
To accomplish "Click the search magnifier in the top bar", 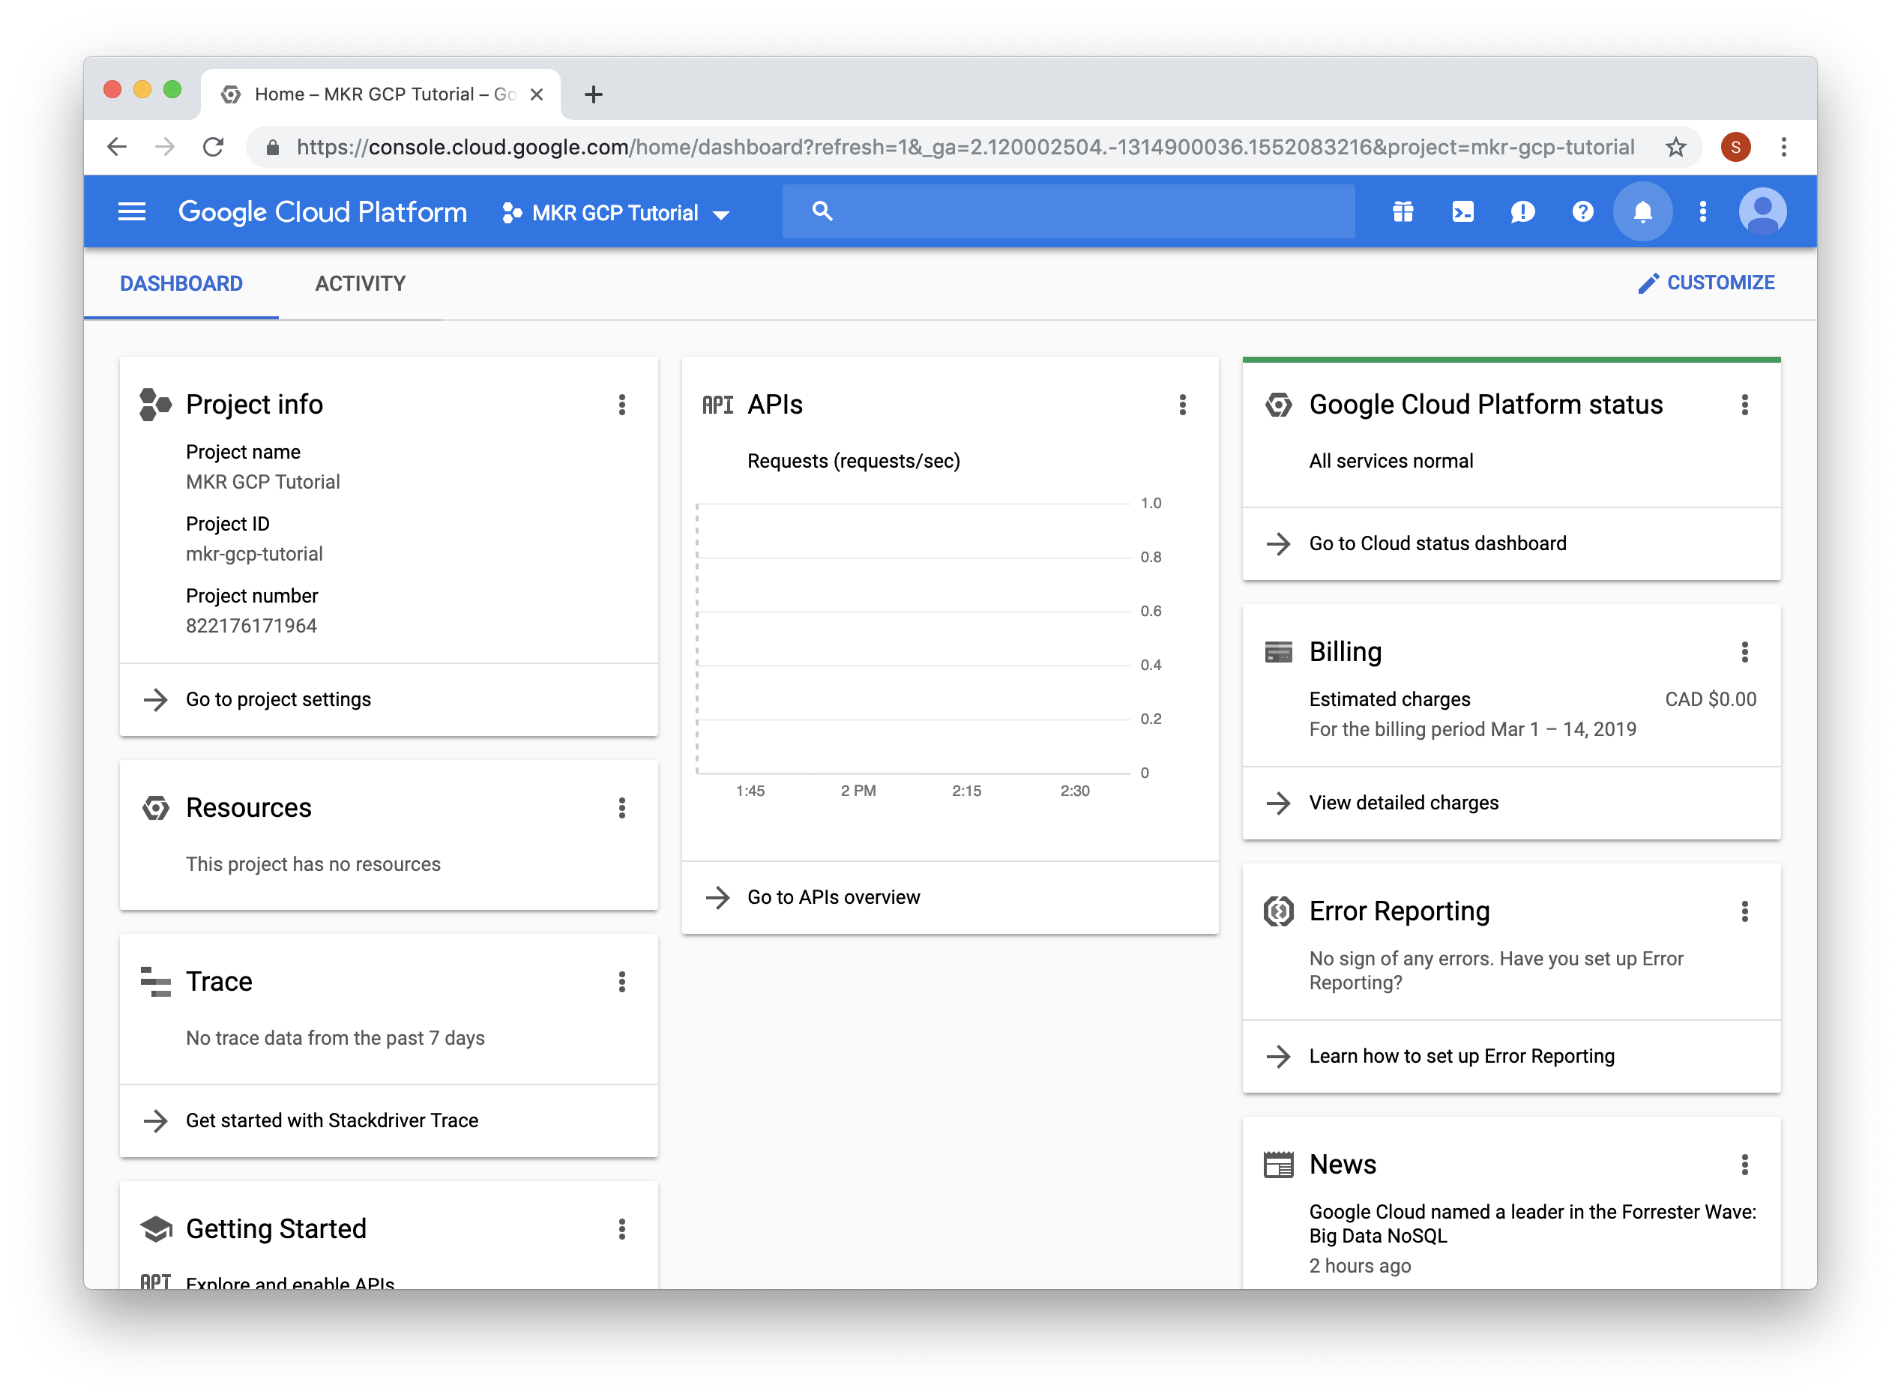I will [822, 211].
